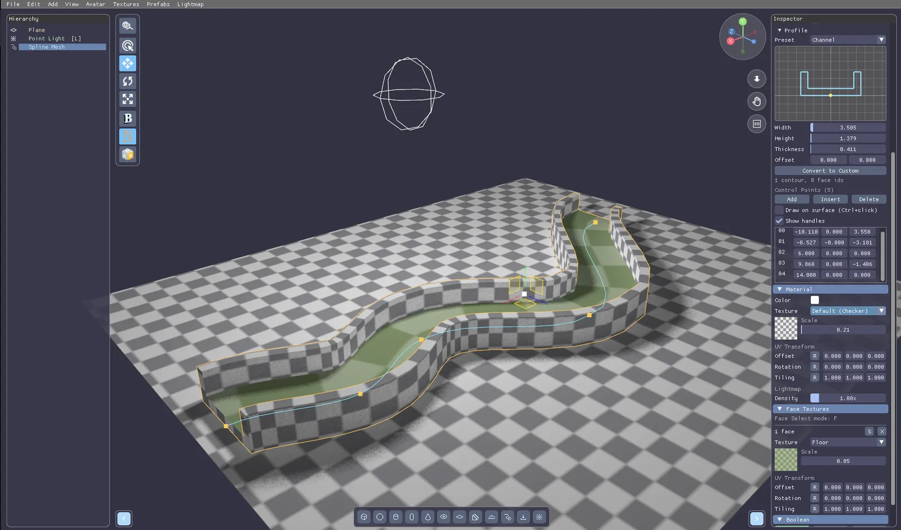Open the Preset Channel dropdown
This screenshot has width=901, height=530.
tap(848, 40)
